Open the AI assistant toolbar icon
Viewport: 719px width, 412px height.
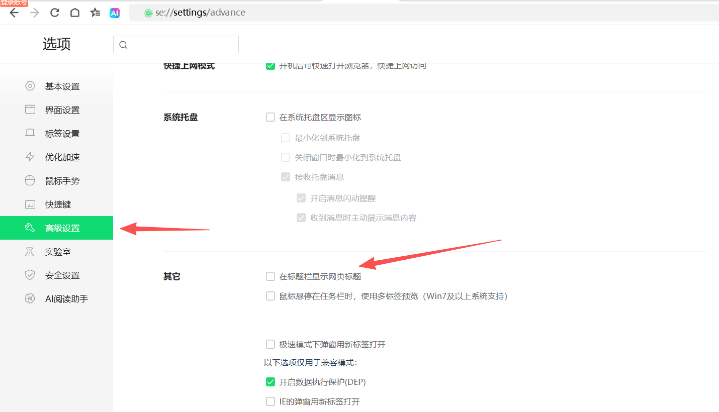115,13
